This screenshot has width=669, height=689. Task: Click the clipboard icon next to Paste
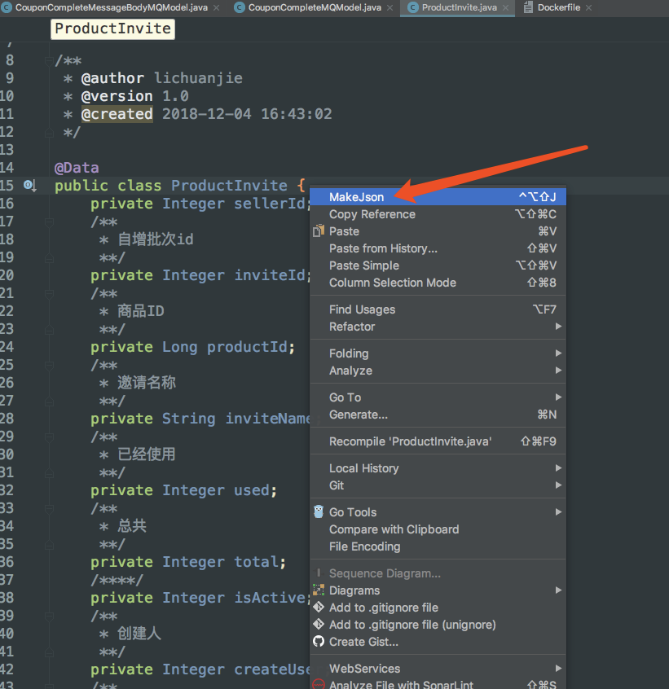click(319, 231)
